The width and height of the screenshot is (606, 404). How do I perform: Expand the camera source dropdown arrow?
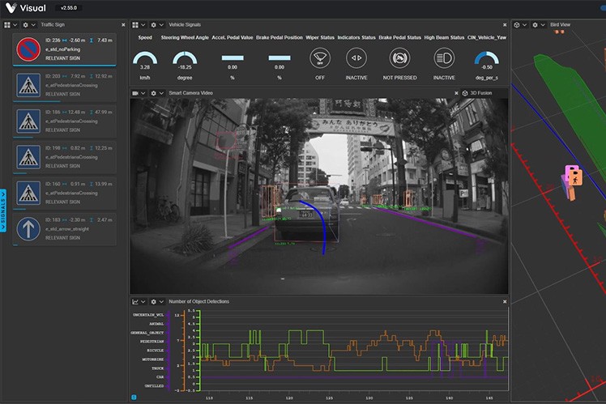tap(143, 93)
